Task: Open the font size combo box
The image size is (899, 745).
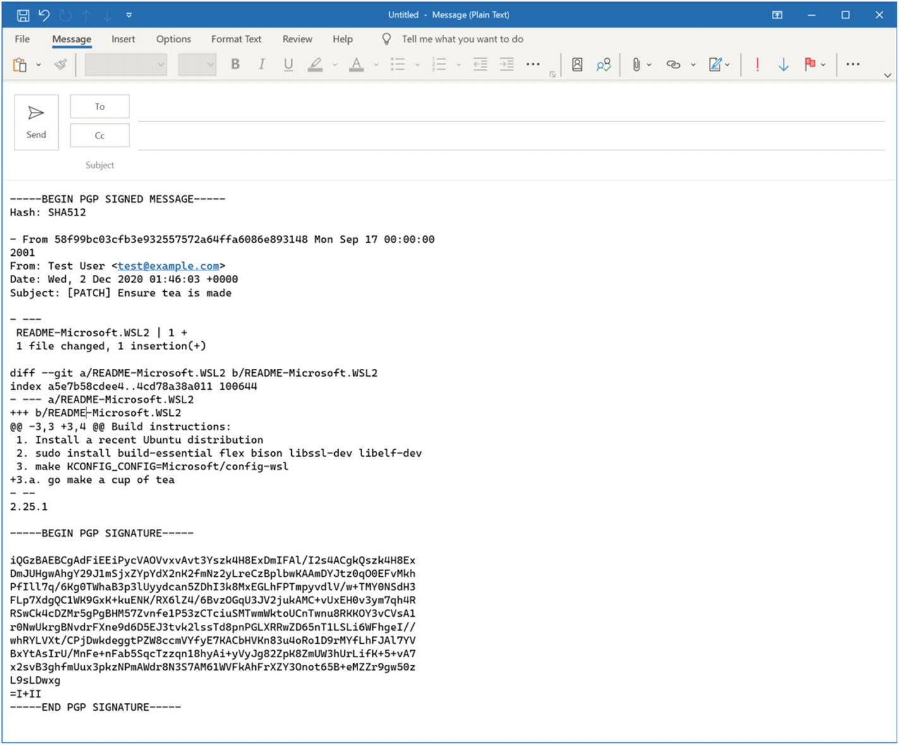Action: (x=197, y=64)
